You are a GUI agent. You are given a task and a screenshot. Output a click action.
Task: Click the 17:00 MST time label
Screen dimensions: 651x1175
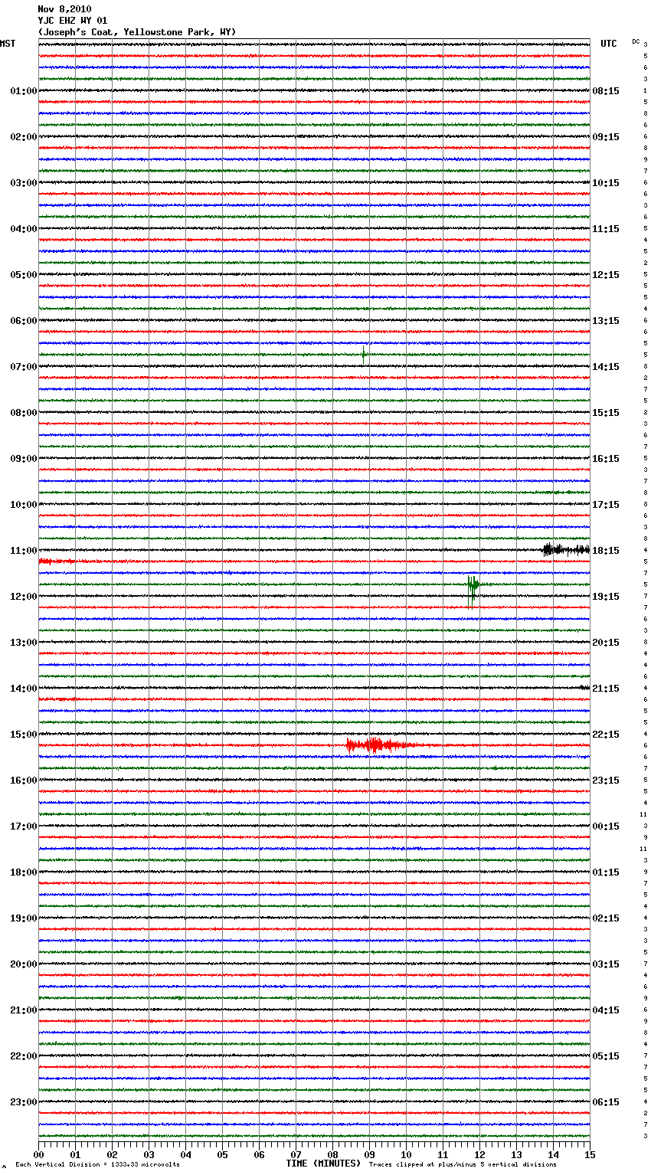pos(23,826)
